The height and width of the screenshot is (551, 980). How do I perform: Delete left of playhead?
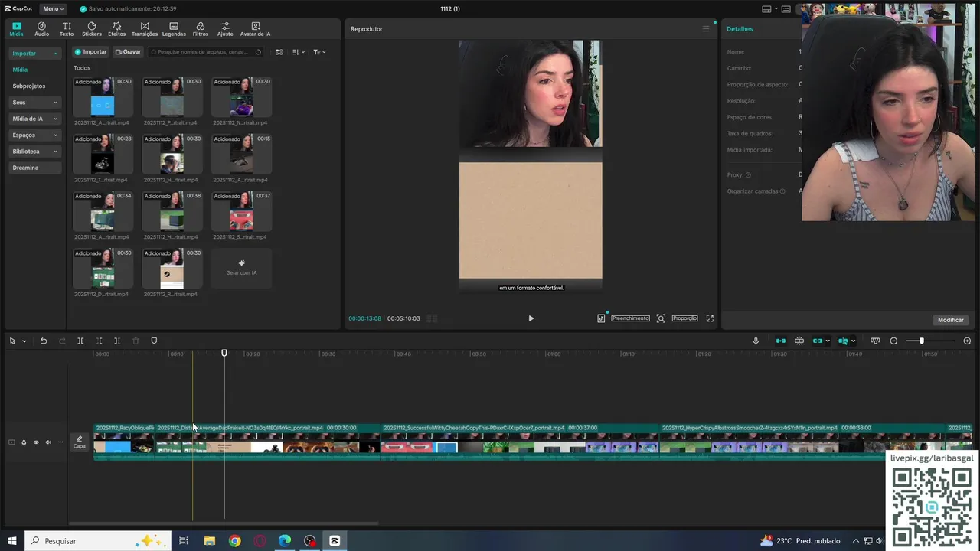click(x=99, y=341)
